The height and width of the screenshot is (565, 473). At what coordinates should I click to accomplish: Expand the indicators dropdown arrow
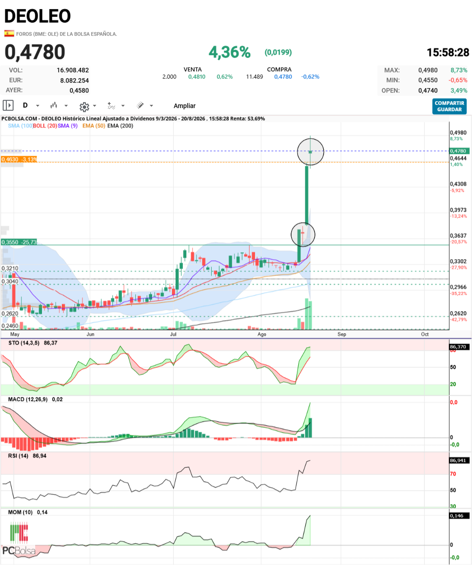(x=123, y=106)
